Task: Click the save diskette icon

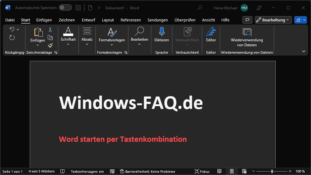Action: click(78, 8)
